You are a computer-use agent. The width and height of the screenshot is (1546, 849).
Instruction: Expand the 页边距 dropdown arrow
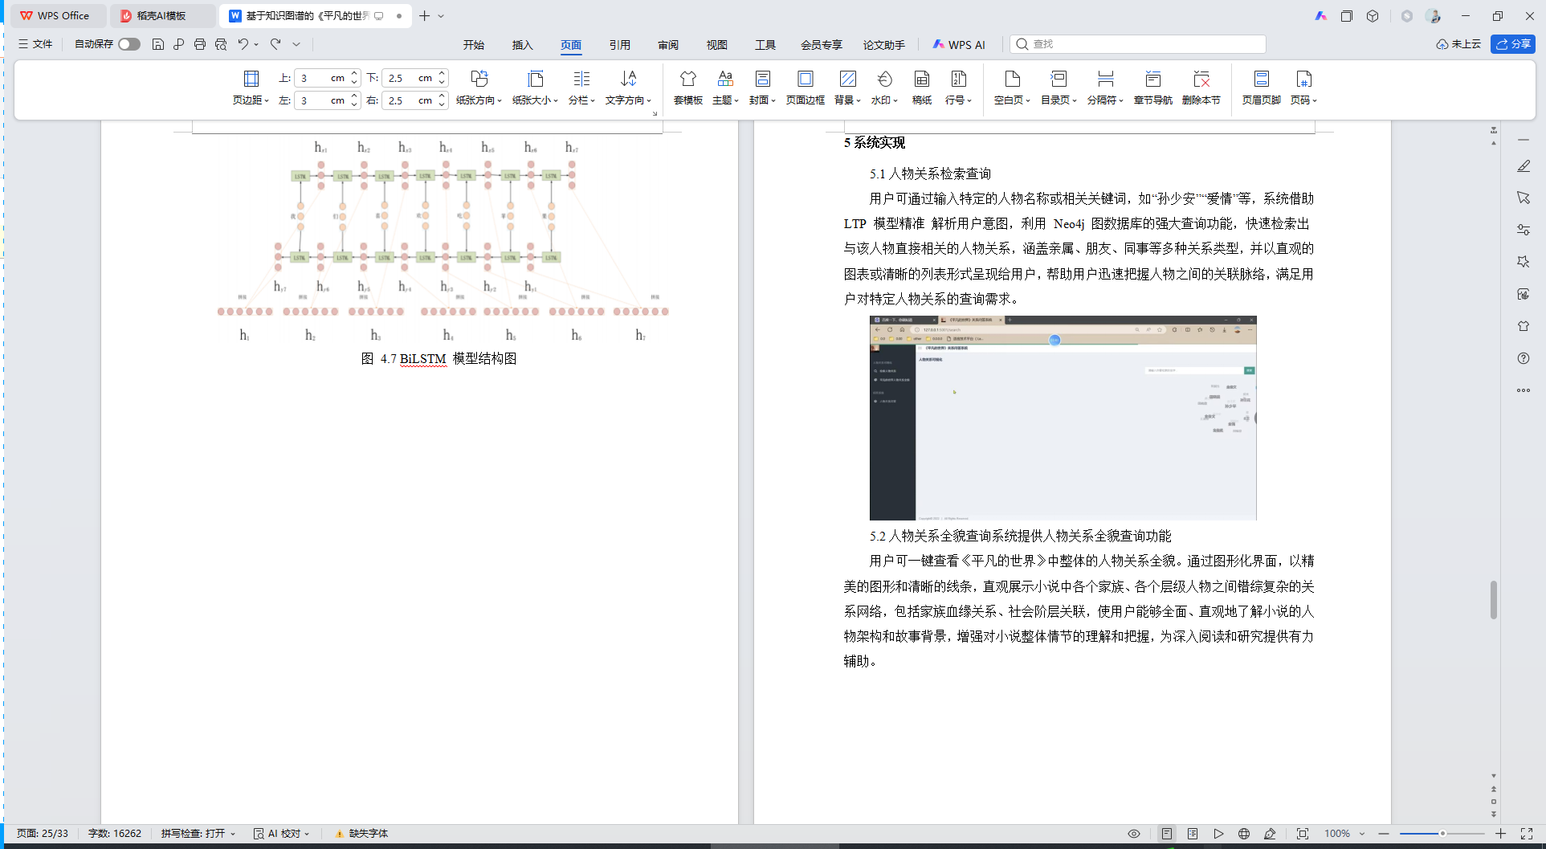point(267,101)
